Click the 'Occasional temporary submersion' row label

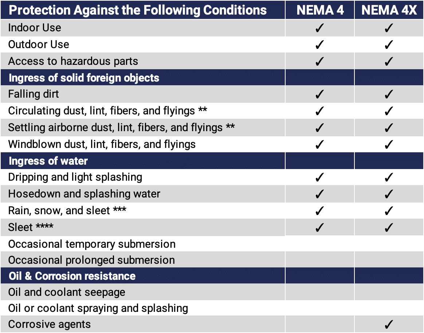click(x=92, y=244)
